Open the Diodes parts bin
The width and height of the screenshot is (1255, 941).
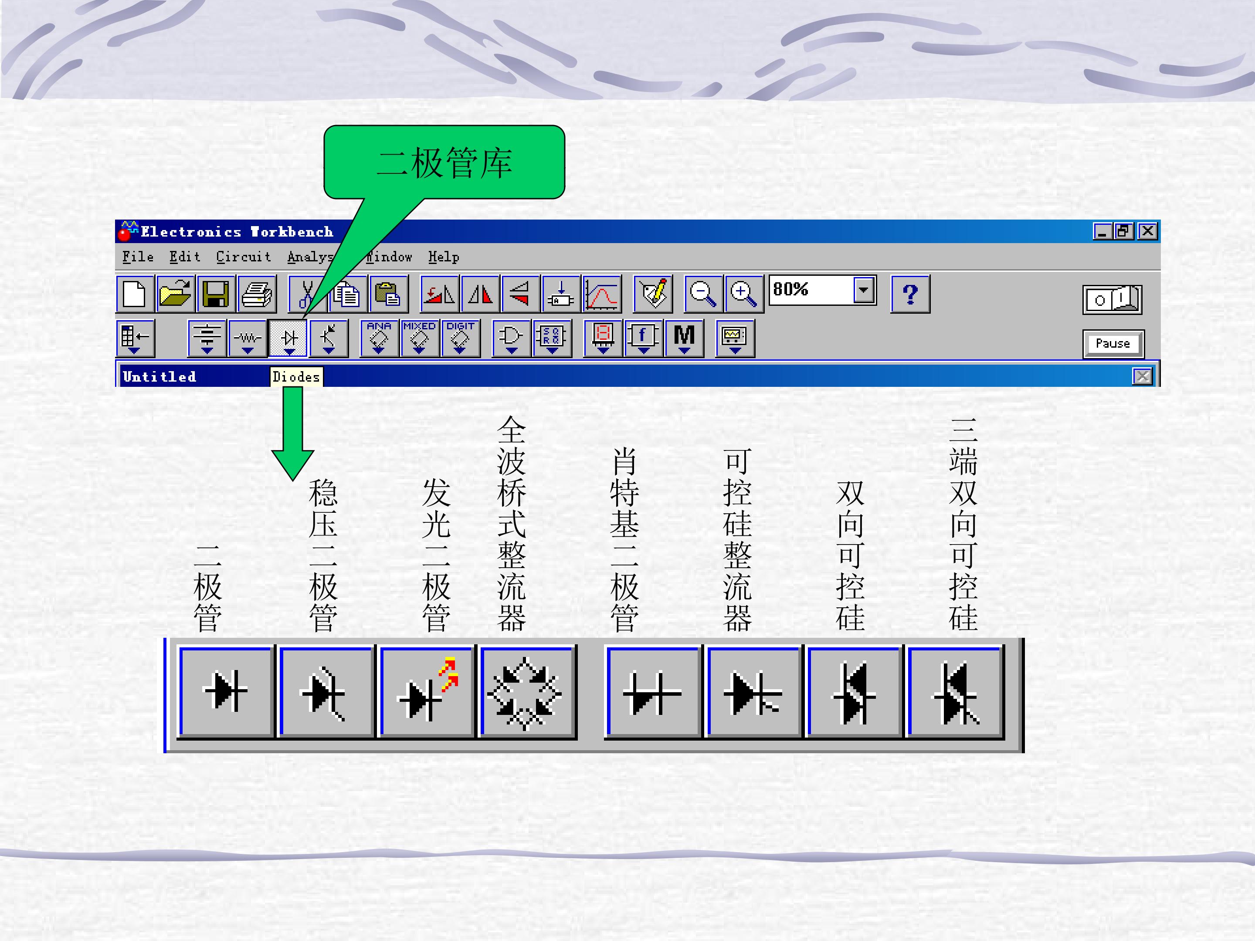point(288,338)
